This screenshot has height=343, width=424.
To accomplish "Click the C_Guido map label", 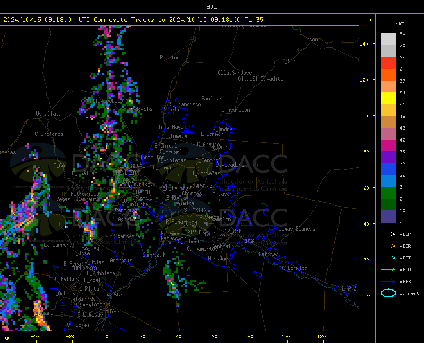I will tap(63, 166).
